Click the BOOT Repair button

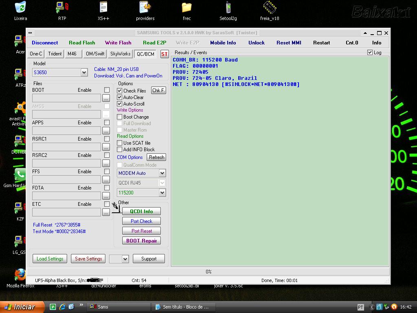pos(141,240)
